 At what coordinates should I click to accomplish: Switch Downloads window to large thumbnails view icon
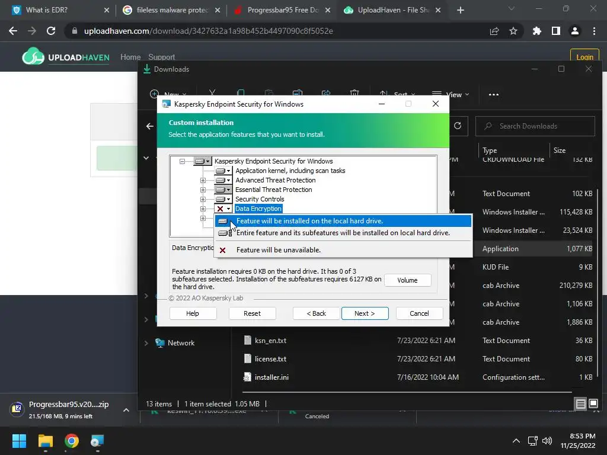pos(593,404)
